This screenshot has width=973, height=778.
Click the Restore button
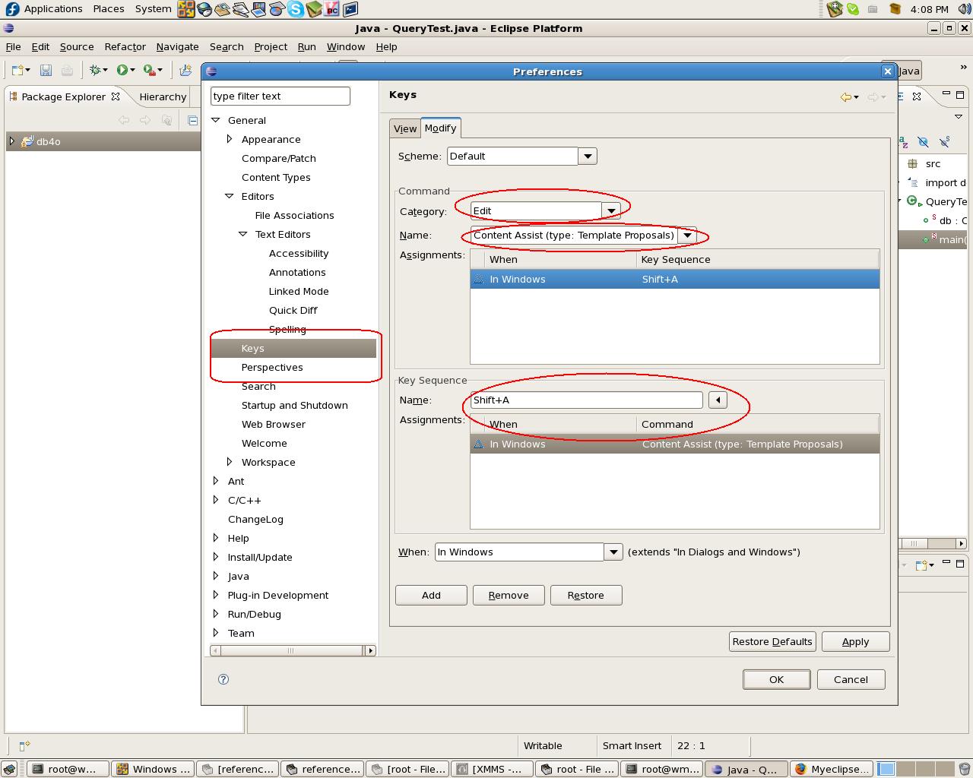(586, 595)
